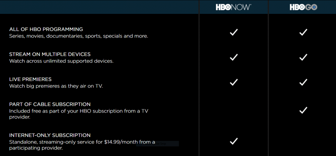Screen dimensions: 336x156
Task: Click HBO NOW checkmark for Internet-Only Subscription
Action: 234,141
